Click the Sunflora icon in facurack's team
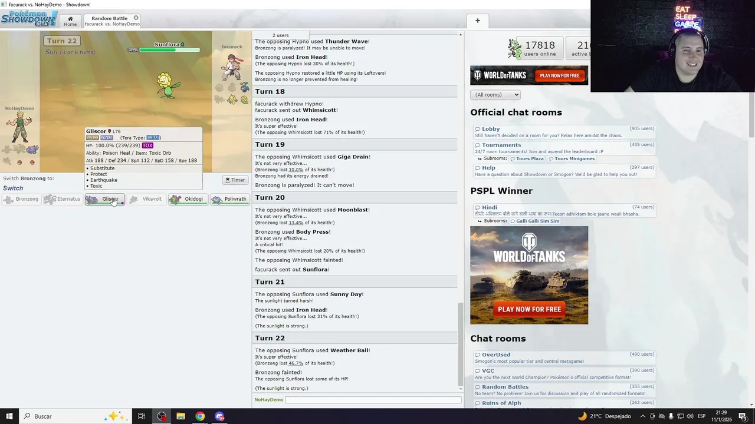 click(244, 100)
